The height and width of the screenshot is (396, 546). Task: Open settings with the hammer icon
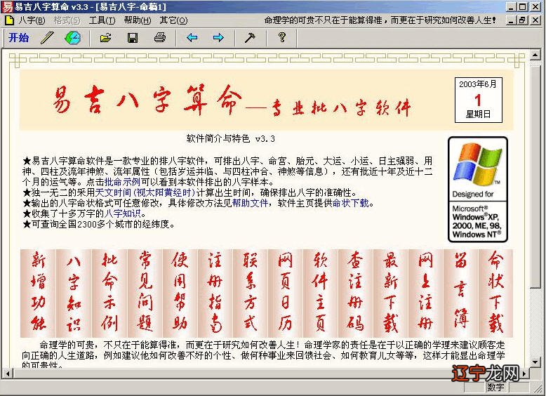pos(250,38)
